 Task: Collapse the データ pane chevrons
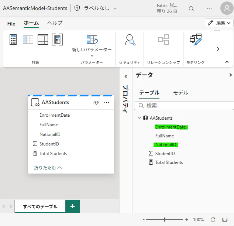tap(231, 75)
